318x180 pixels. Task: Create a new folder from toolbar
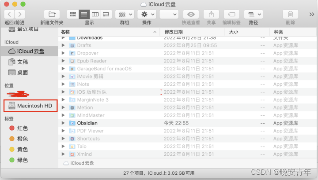[52, 15]
